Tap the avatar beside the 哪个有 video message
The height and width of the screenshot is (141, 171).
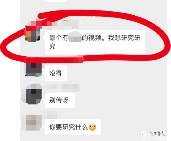tap(32, 33)
